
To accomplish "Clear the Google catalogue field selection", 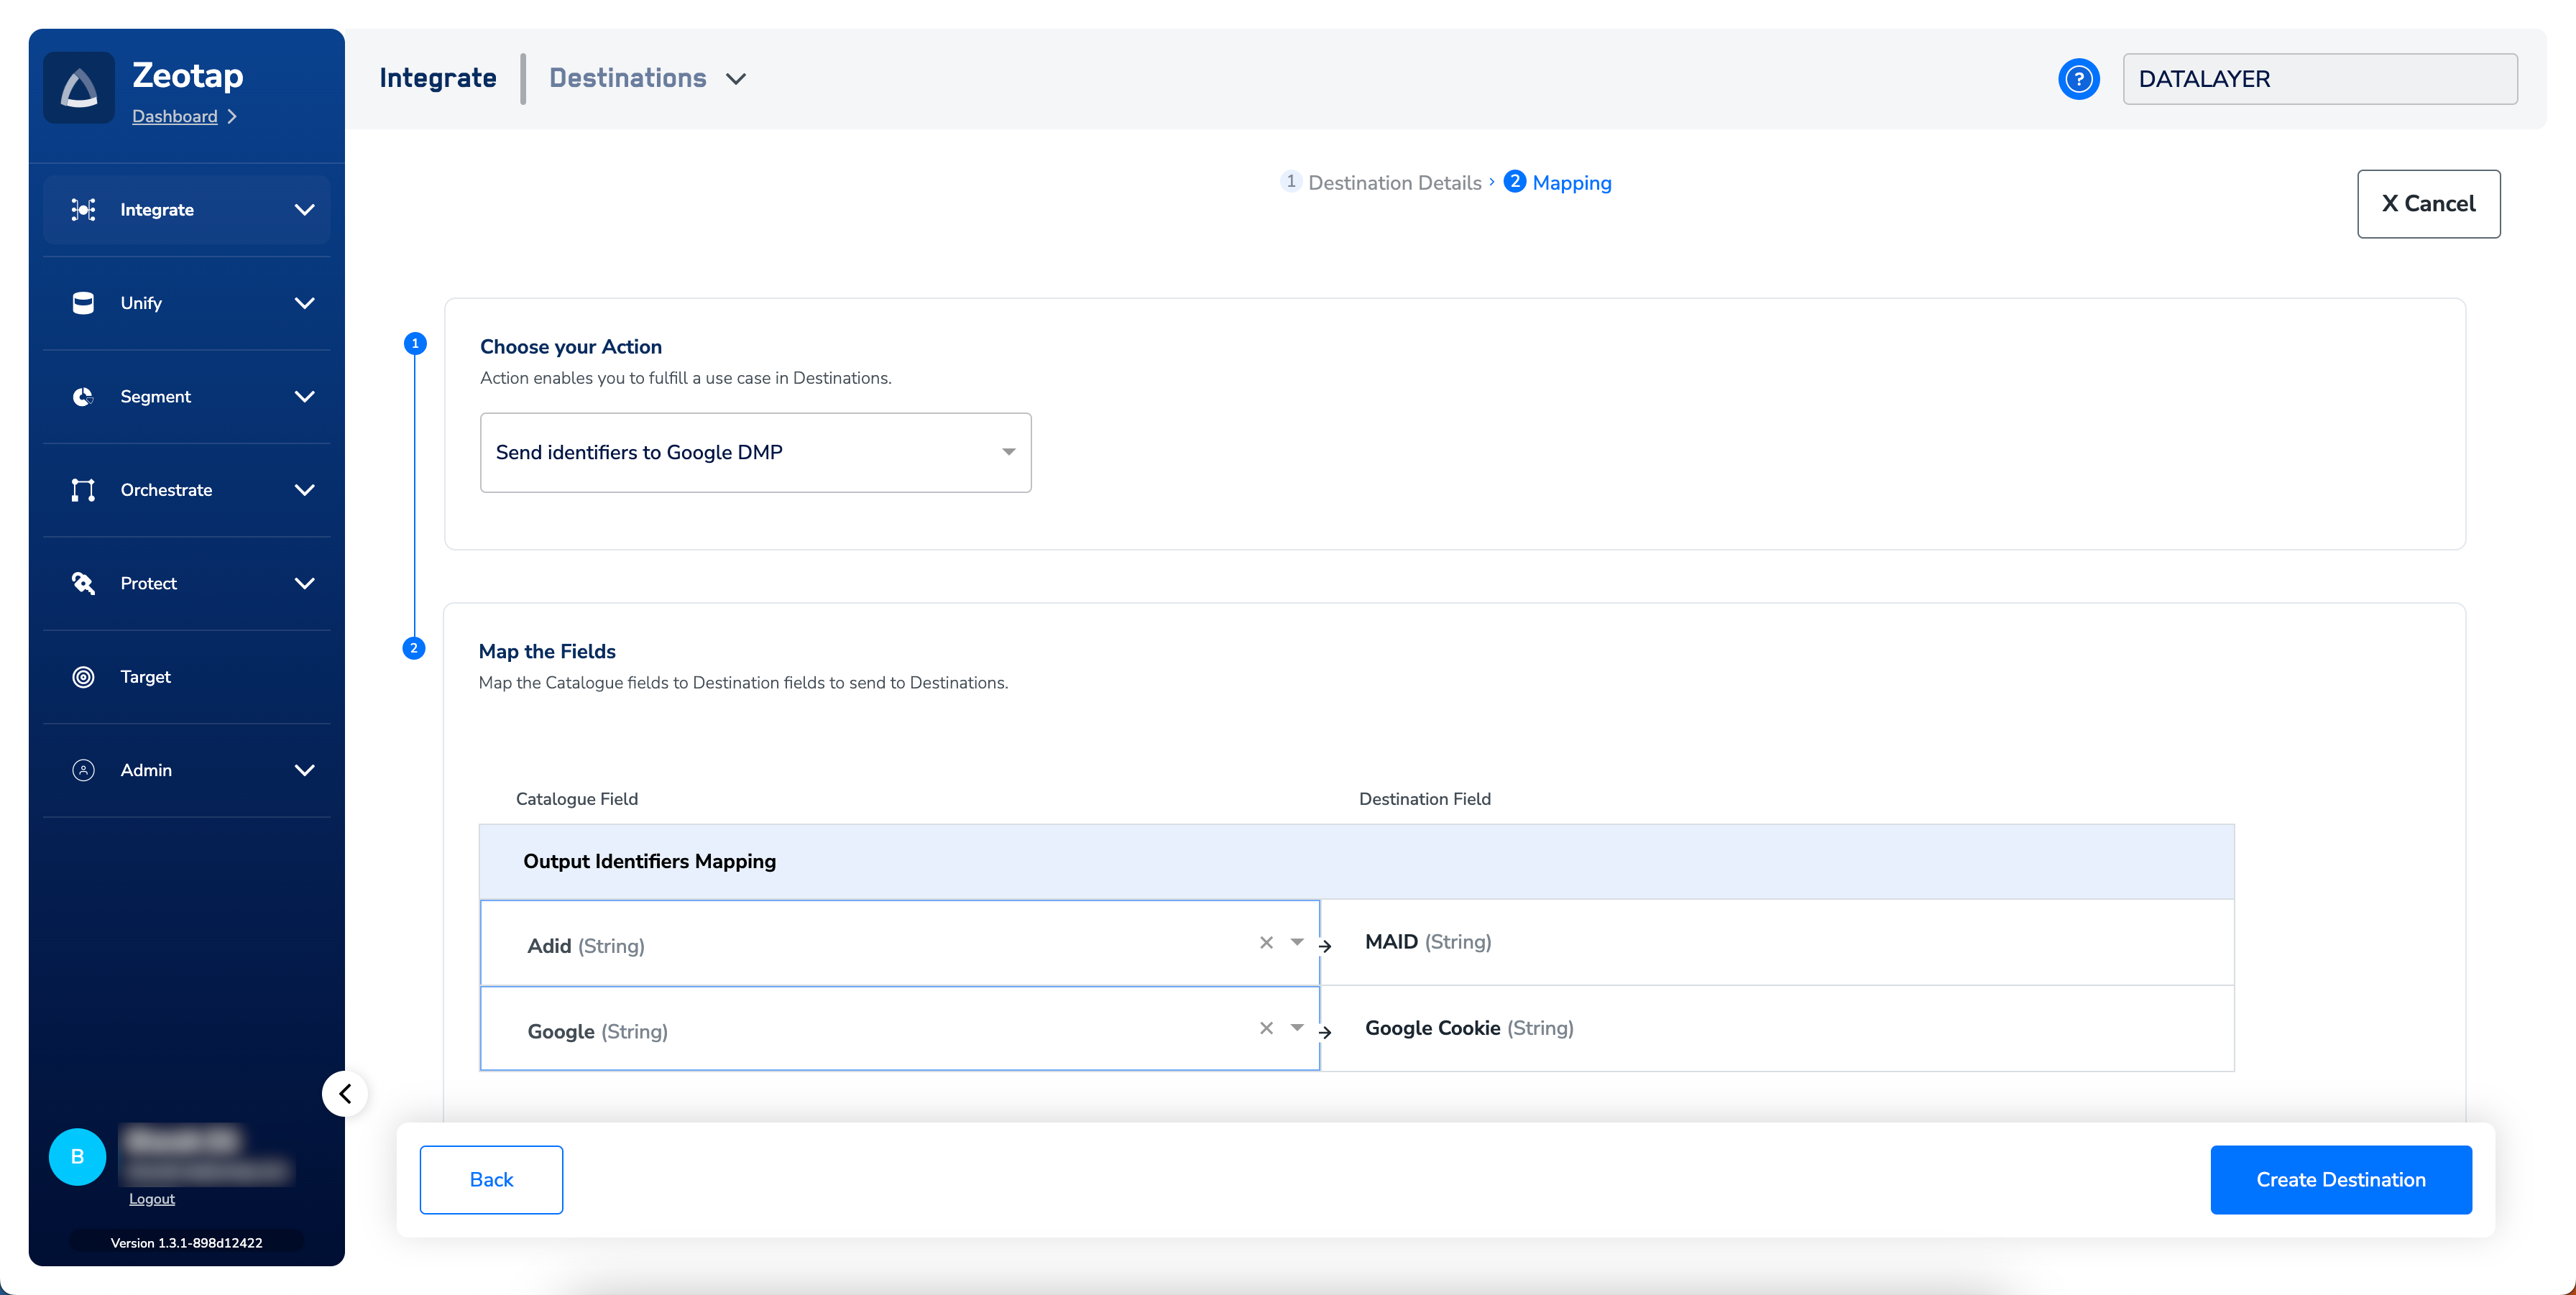I will pos(1266,1028).
